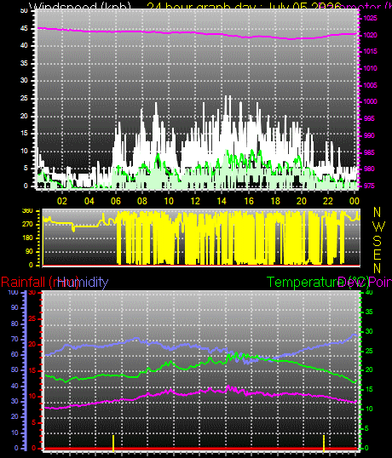The image size is (392, 458).
Task: Click the 06 hour label
Action: tap(116, 201)
